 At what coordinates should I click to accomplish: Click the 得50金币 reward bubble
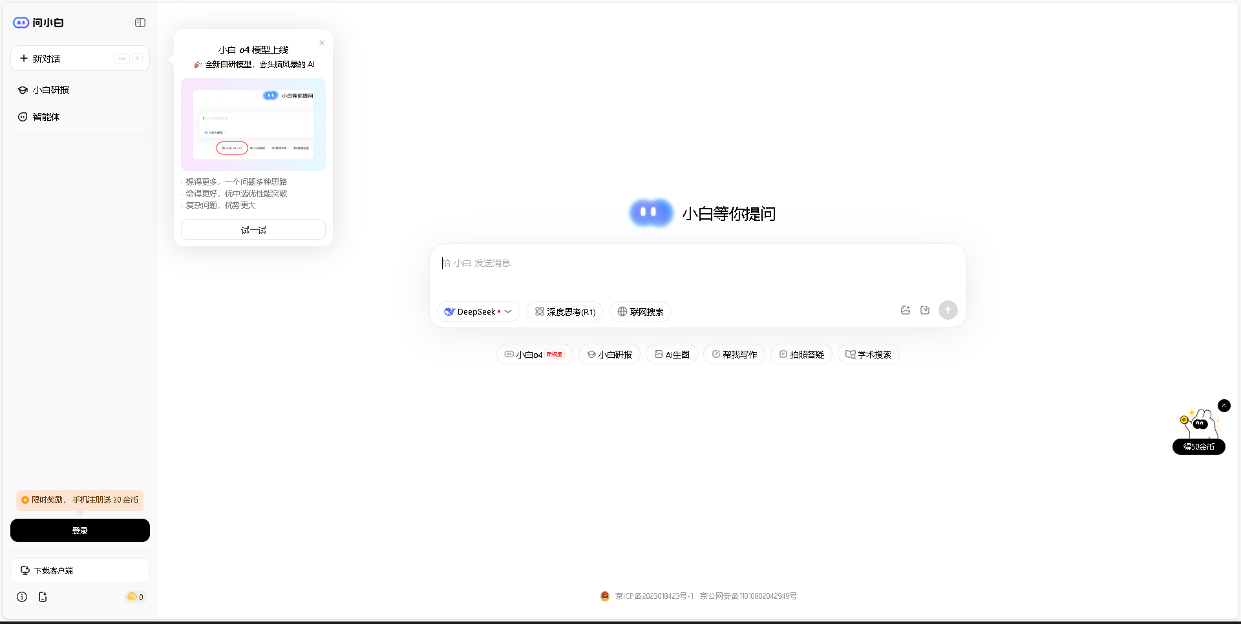pyautogui.click(x=1198, y=446)
